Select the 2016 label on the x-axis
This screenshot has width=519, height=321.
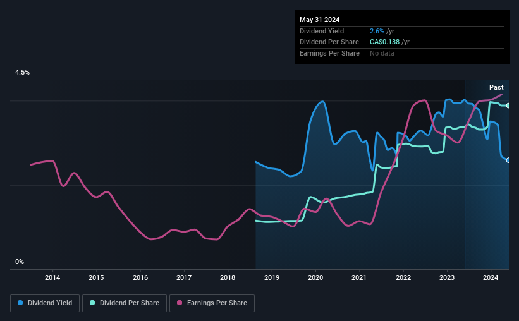tap(140, 277)
